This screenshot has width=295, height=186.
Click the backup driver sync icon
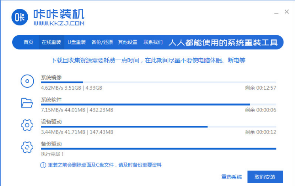point(27,147)
